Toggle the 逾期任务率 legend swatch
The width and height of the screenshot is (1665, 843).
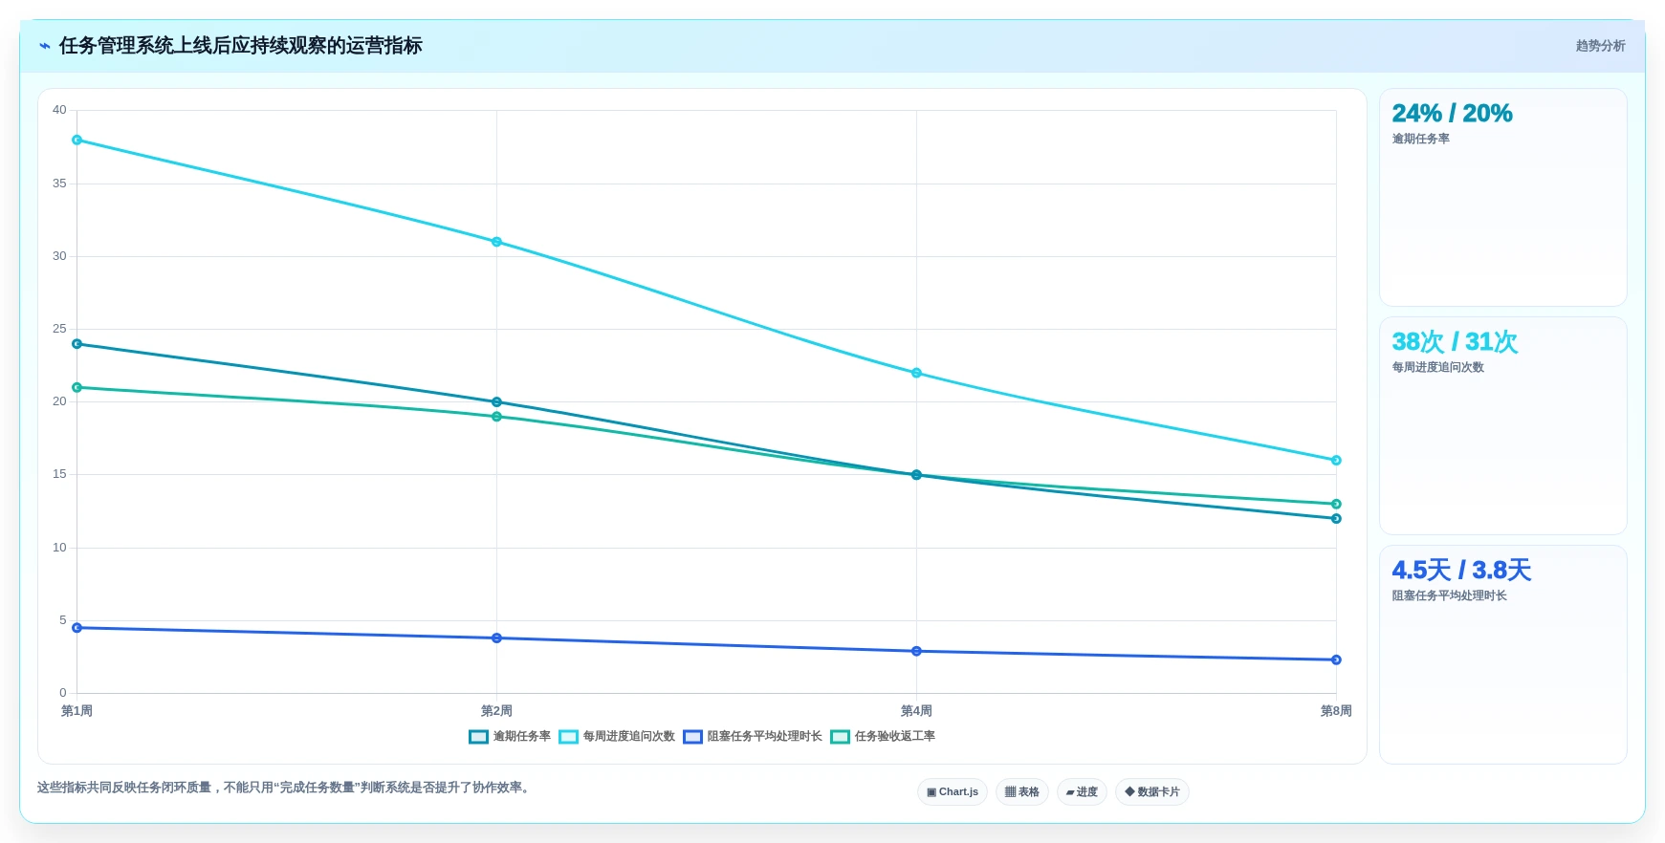[478, 737]
